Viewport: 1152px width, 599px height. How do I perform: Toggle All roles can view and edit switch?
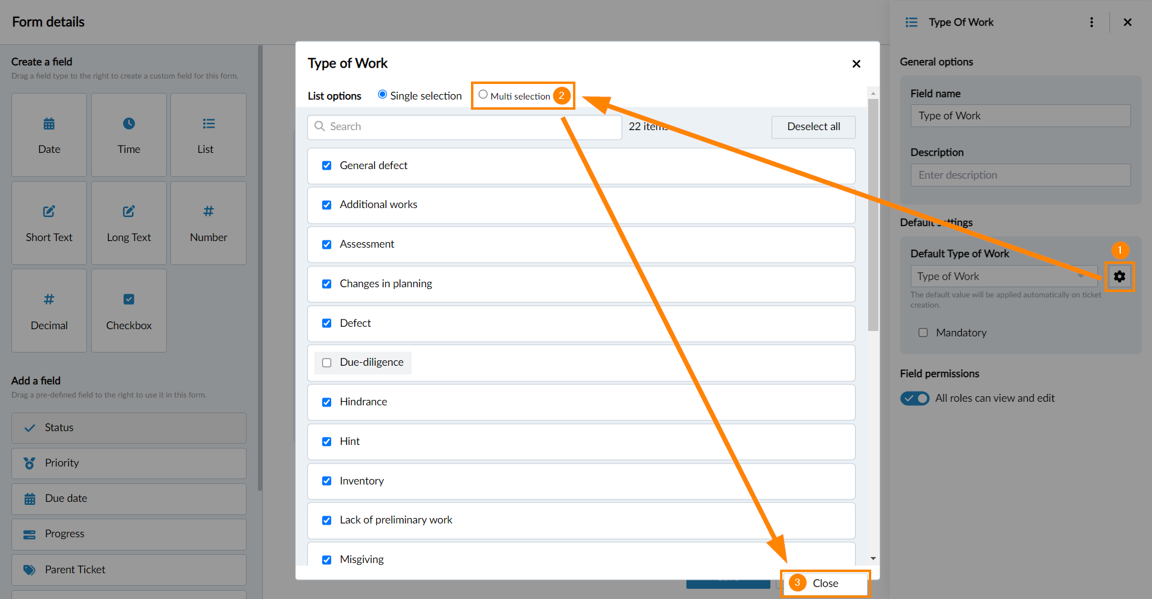tap(914, 398)
